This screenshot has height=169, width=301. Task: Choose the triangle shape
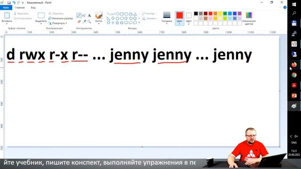point(135,14)
